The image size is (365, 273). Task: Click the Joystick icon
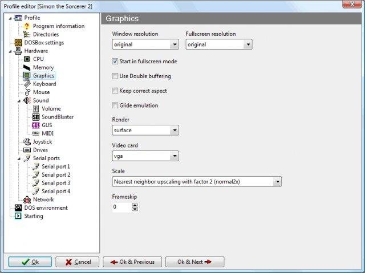(x=27, y=141)
